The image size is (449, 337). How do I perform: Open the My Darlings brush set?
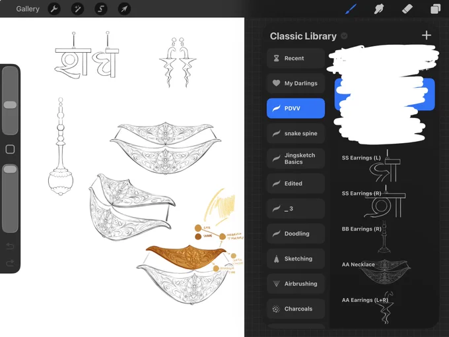(x=296, y=83)
